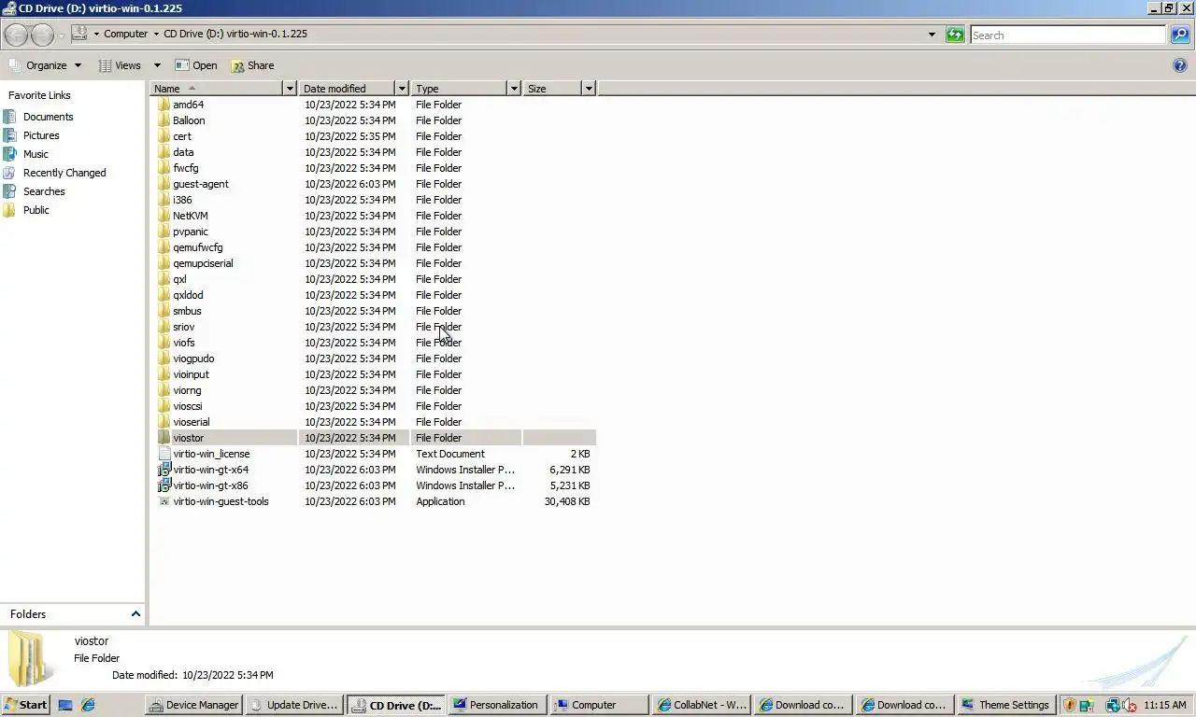Sort by the Name column header
1196x717 pixels.
[x=216, y=89]
